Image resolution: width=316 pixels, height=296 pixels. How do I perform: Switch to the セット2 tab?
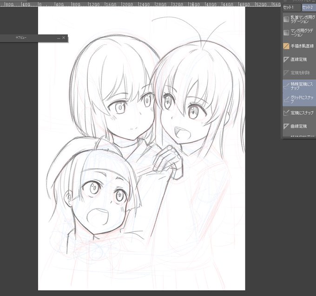tap(309, 7)
